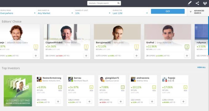209x111 pixels.
Task: Expand During The Last 12M dropdown
Action: click(x=130, y=12)
